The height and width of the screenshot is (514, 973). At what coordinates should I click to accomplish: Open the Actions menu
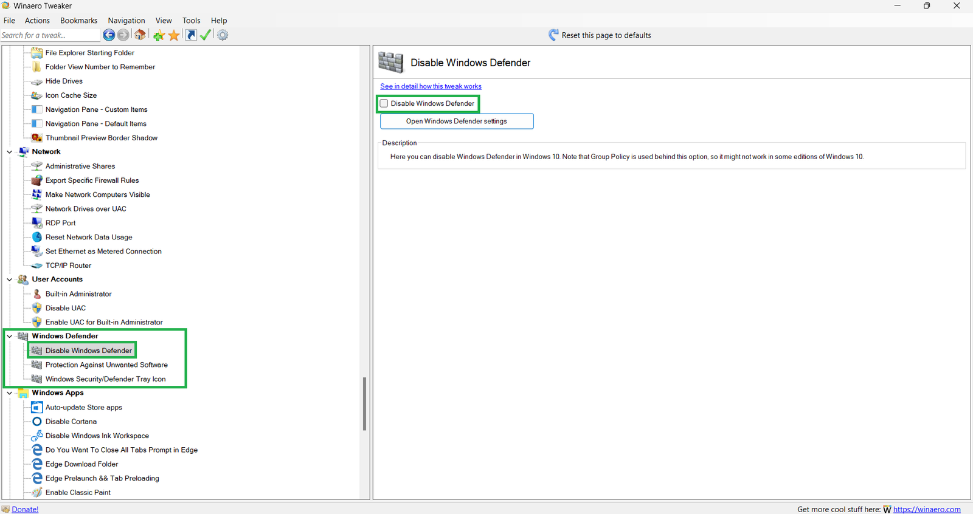click(x=37, y=20)
